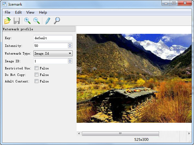Increase Intensity with the up arrow
The width and height of the screenshot is (194, 145).
(x=70, y=44)
